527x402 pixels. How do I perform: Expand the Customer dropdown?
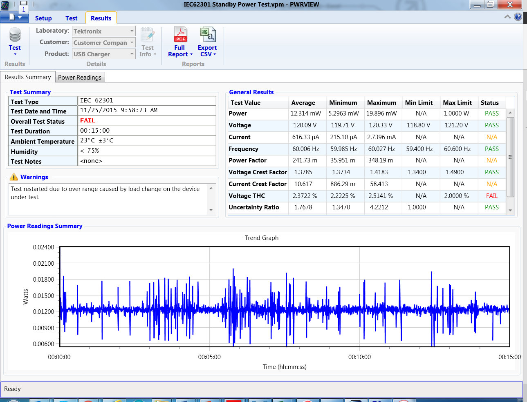pyautogui.click(x=132, y=42)
